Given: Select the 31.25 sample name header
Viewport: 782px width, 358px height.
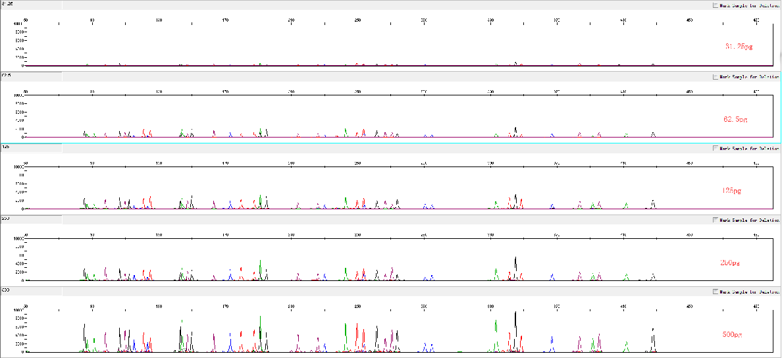Looking at the screenshot, I should (x=7, y=5).
